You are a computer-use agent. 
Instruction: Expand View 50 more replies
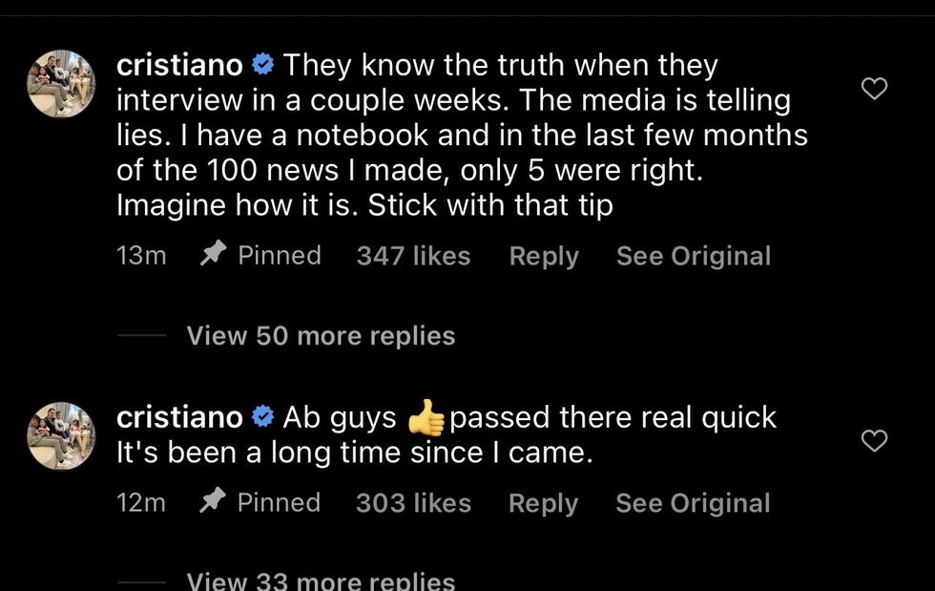pos(321,335)
